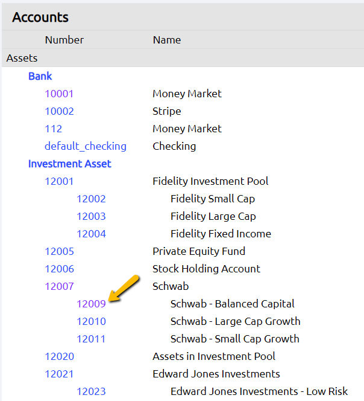This screenshot has height=401, width=364.
Task: Select the Schwab parent account name
Action: coord(171,286)
